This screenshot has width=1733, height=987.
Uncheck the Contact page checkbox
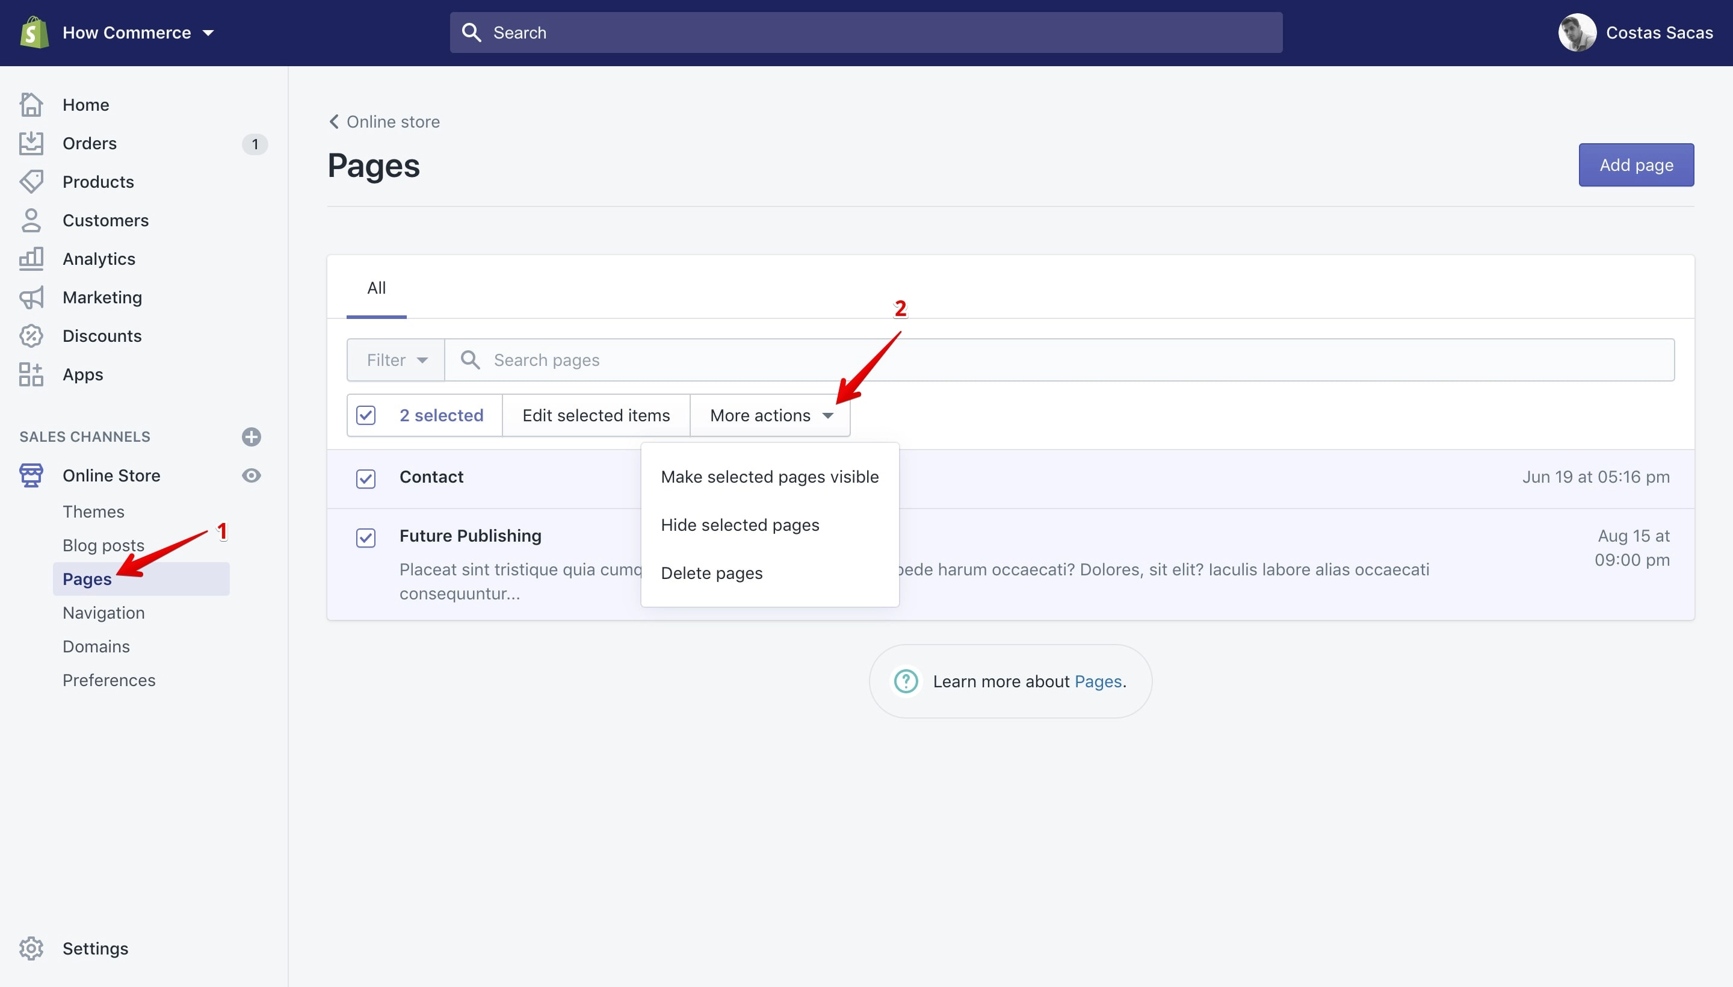click(366, 478)
